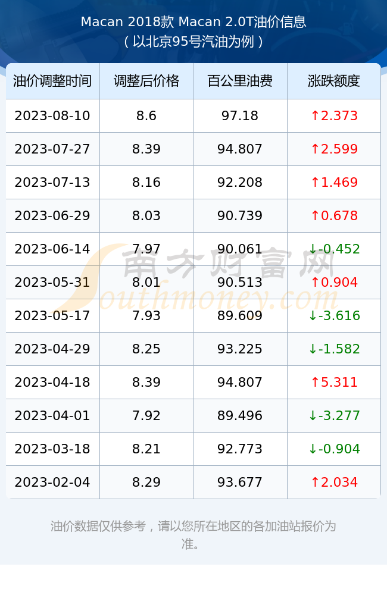Click the red up-arrow value 2.034
The height and width of the screenshot is (595, 387).
tap(334, 483)
